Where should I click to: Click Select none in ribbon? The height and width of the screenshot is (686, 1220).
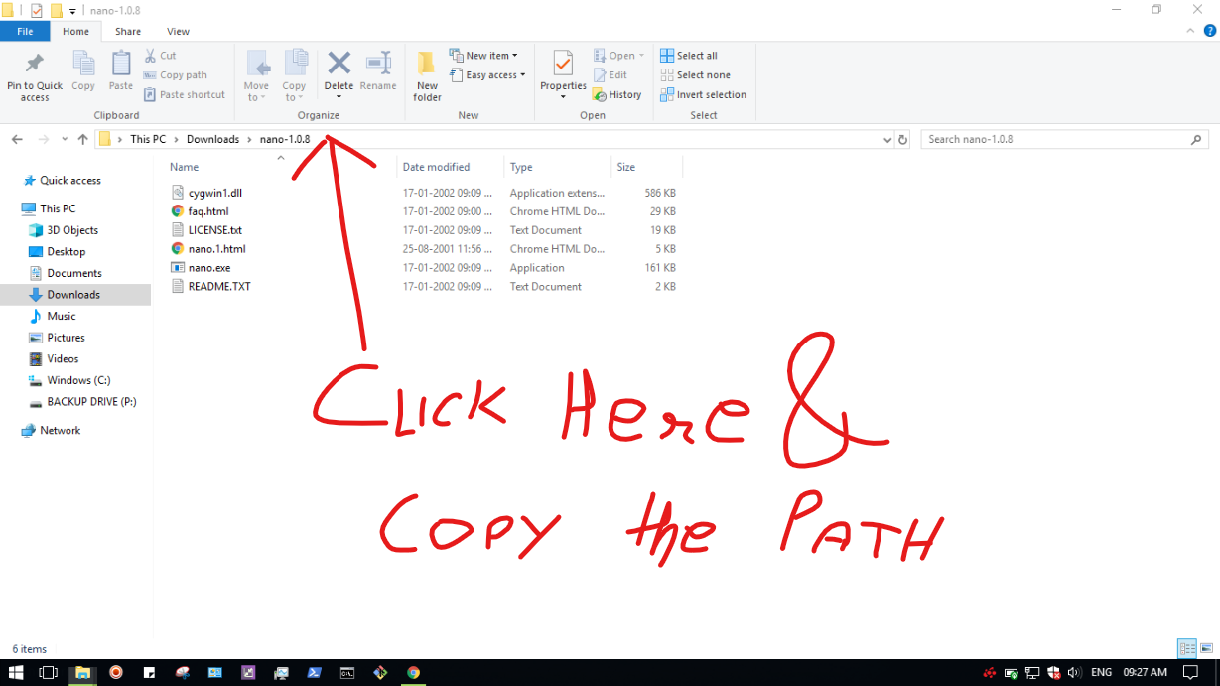[695, 75]
